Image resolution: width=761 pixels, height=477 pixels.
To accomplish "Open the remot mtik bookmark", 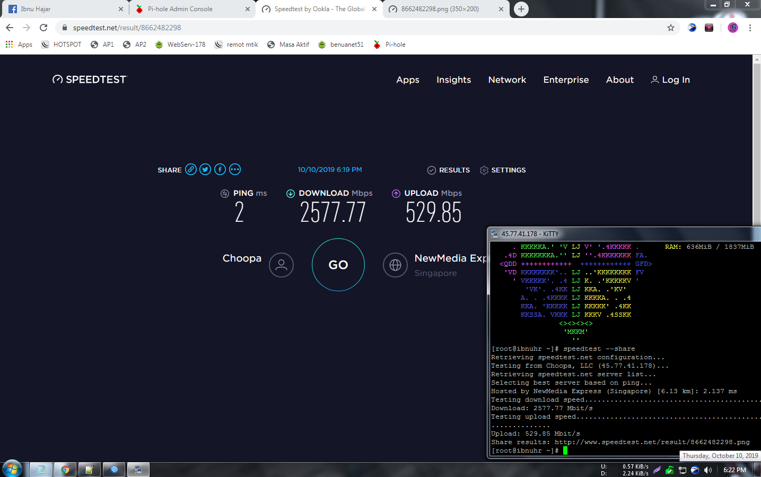I will [x=237, y=45].
